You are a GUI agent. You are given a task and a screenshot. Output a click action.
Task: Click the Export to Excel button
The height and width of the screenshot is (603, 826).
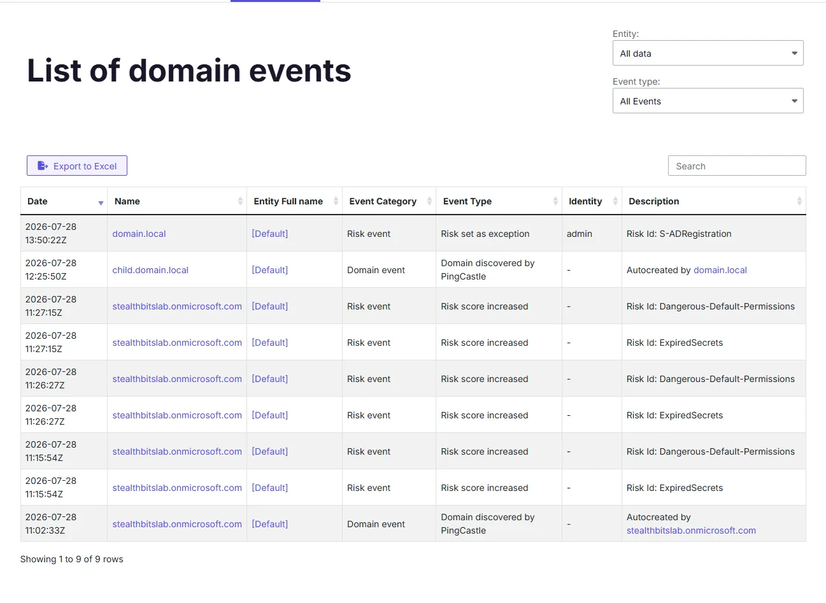click(x=77, y=166)
